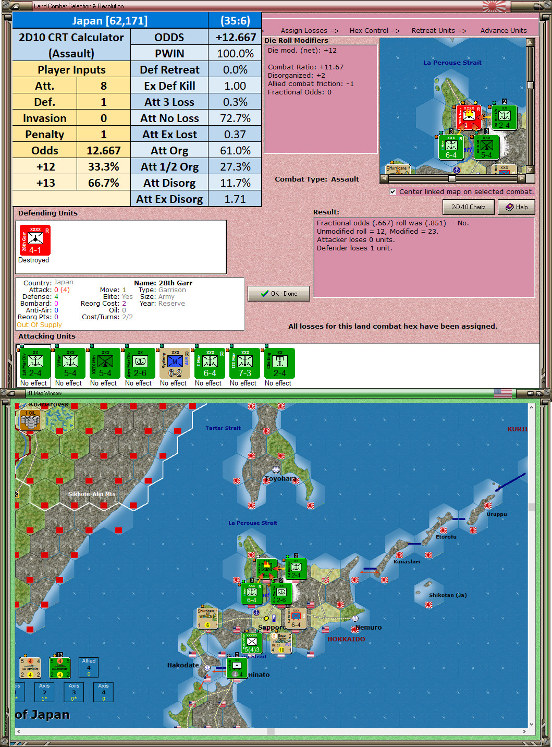Screen dimensions: 552x747
Task: Click the Axis 4 sea box section
Action: coord(104,692)
